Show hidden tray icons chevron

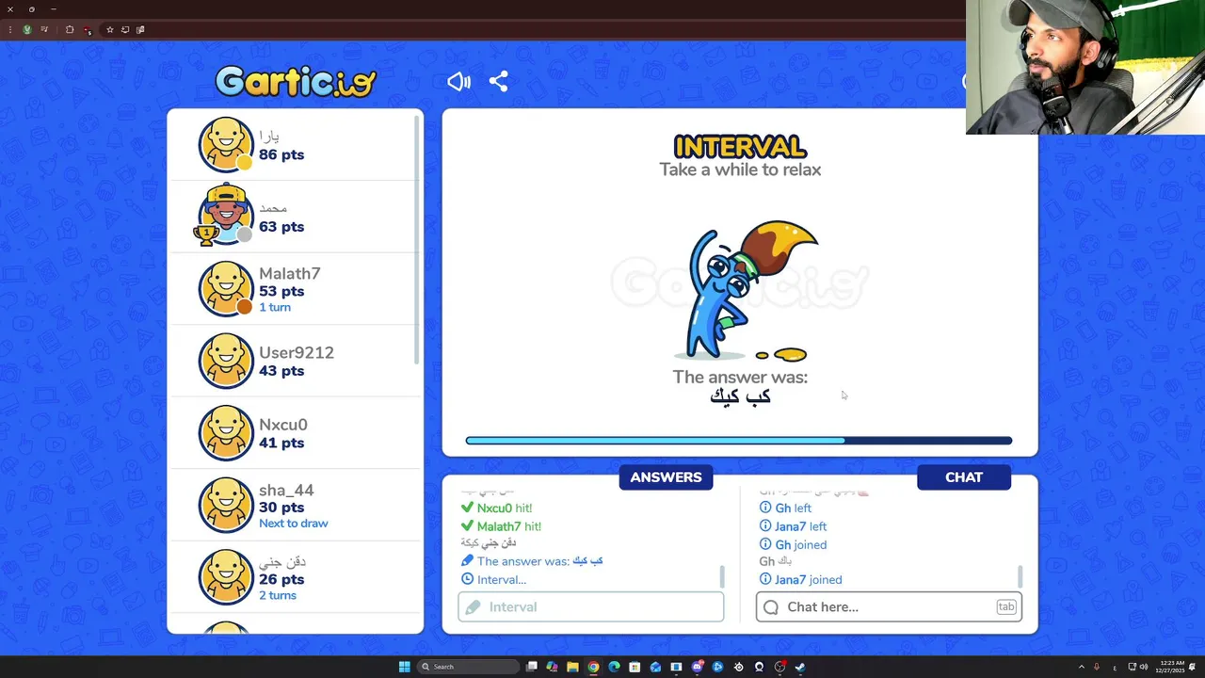[1081, 667]
